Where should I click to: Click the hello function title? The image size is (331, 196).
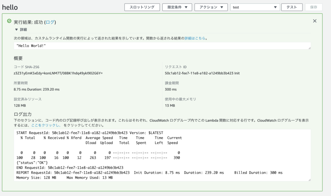[x=10, y=7]
